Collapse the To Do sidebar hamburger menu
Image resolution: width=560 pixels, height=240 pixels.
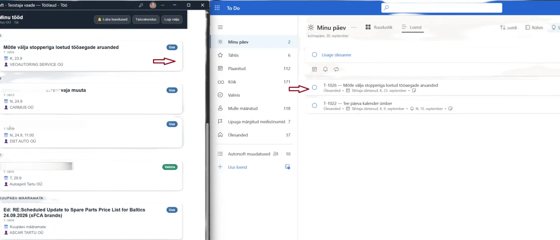click(220, 27)
